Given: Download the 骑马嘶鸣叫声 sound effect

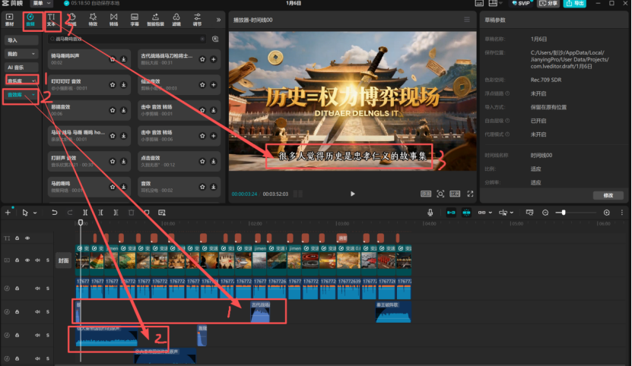Looking at the screenshot, I should (x=124, y=59).
